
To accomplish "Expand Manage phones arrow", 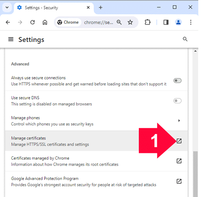I will pos(179,120).
